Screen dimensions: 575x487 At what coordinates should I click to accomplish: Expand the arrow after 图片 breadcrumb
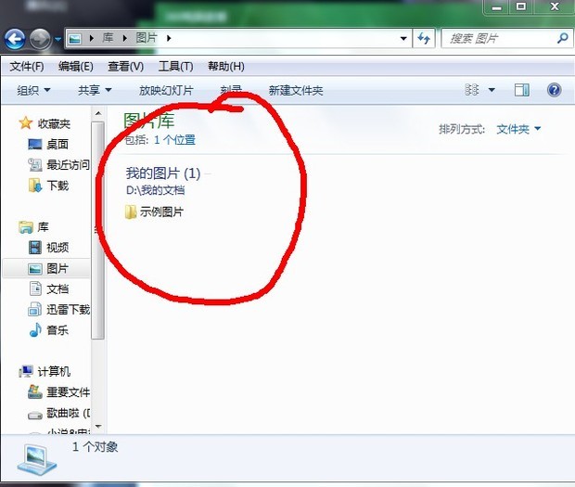coord(169,38)
